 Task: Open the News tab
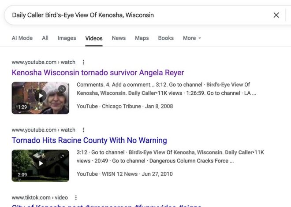pos(119,38)
